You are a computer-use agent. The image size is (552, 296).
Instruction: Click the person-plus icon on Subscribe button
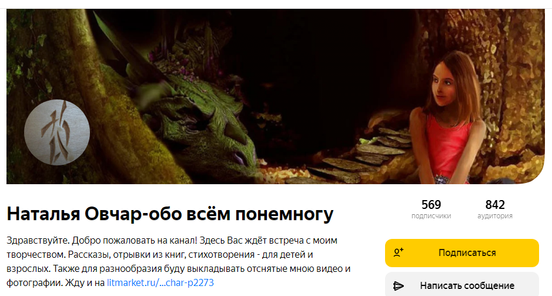399,252
